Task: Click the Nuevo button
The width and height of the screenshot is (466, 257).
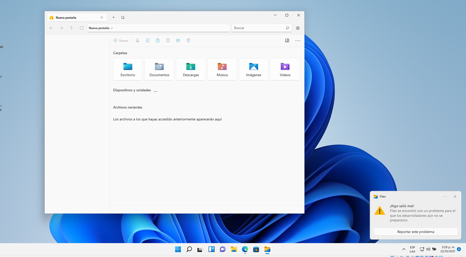Action: coord(121,40)
